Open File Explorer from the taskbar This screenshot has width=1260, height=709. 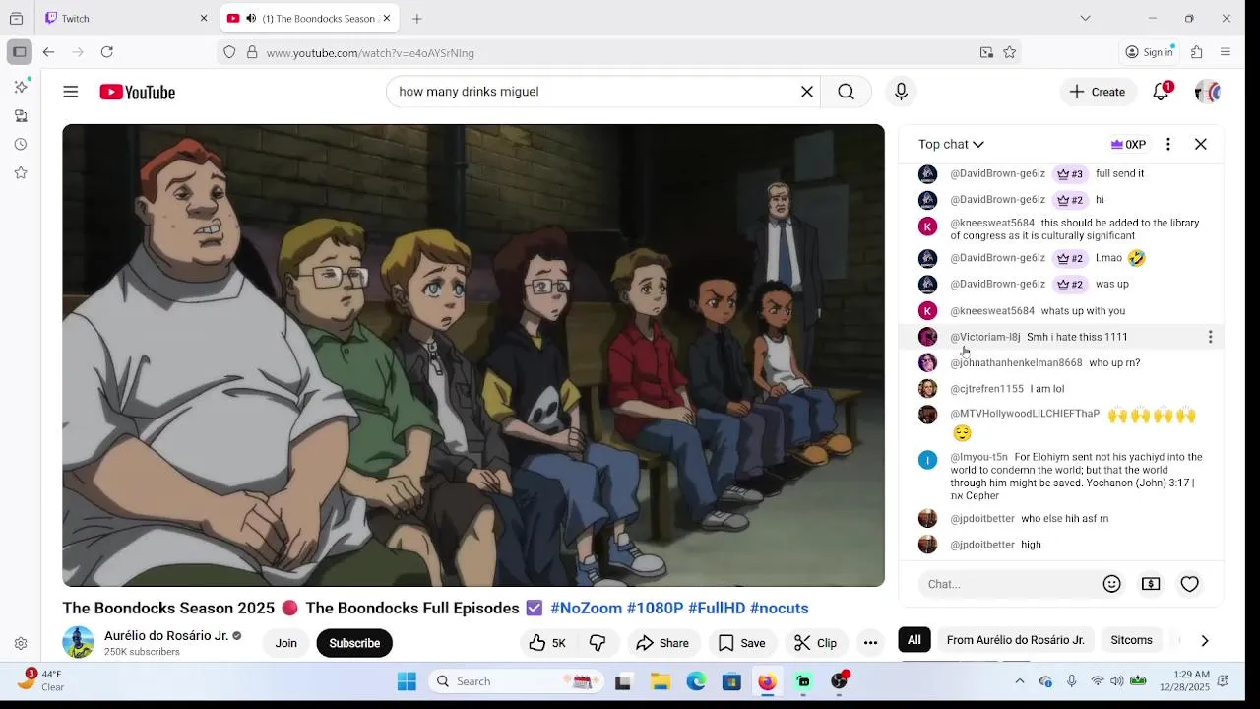click(661, 681)
